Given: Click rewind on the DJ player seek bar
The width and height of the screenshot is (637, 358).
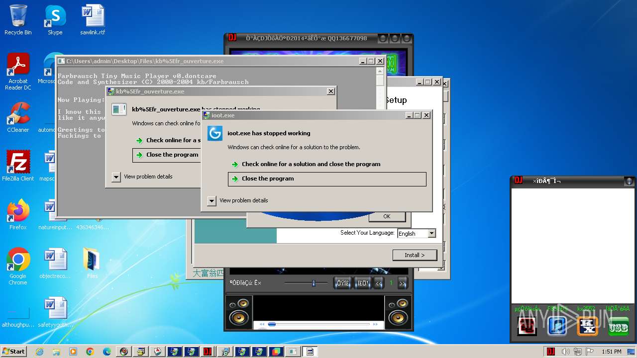Looking at the screenshot, I should [262, 324].
